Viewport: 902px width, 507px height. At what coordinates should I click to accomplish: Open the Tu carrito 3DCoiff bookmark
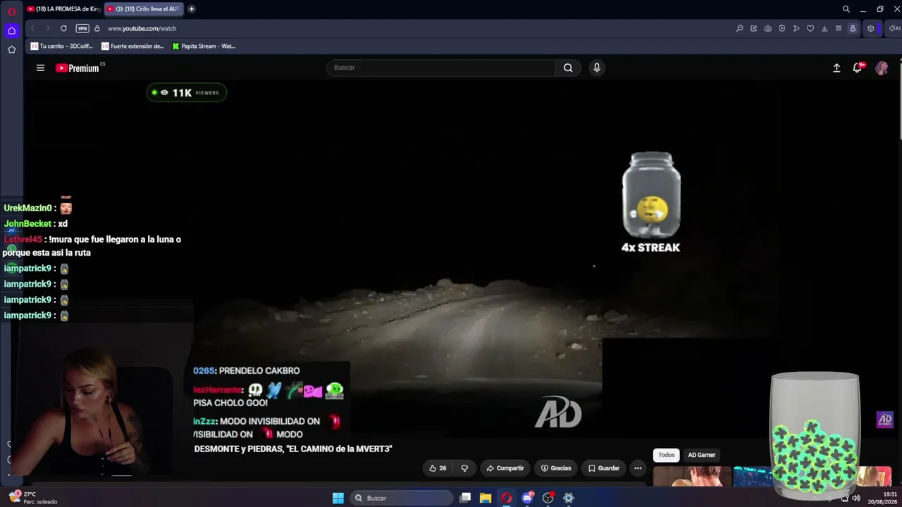(x=61, y=46)
